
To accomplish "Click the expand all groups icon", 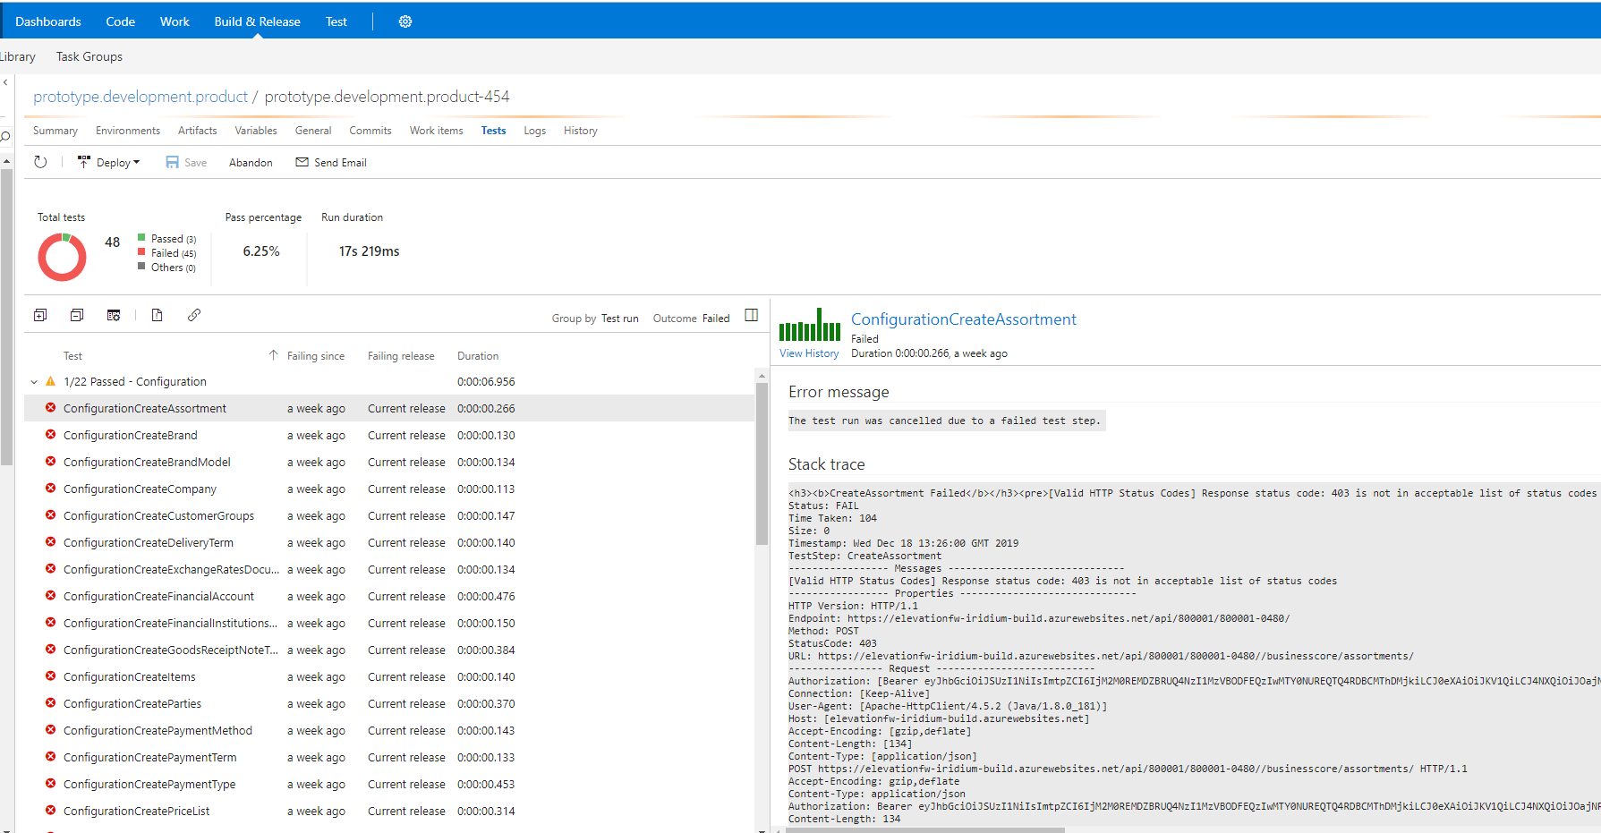I will click(40, 315).
